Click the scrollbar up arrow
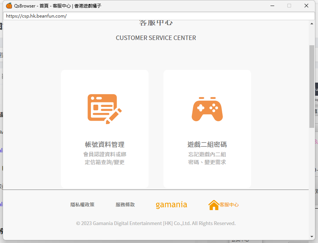Viewport: 318px width, 243px height. click(x=312, y=24)
